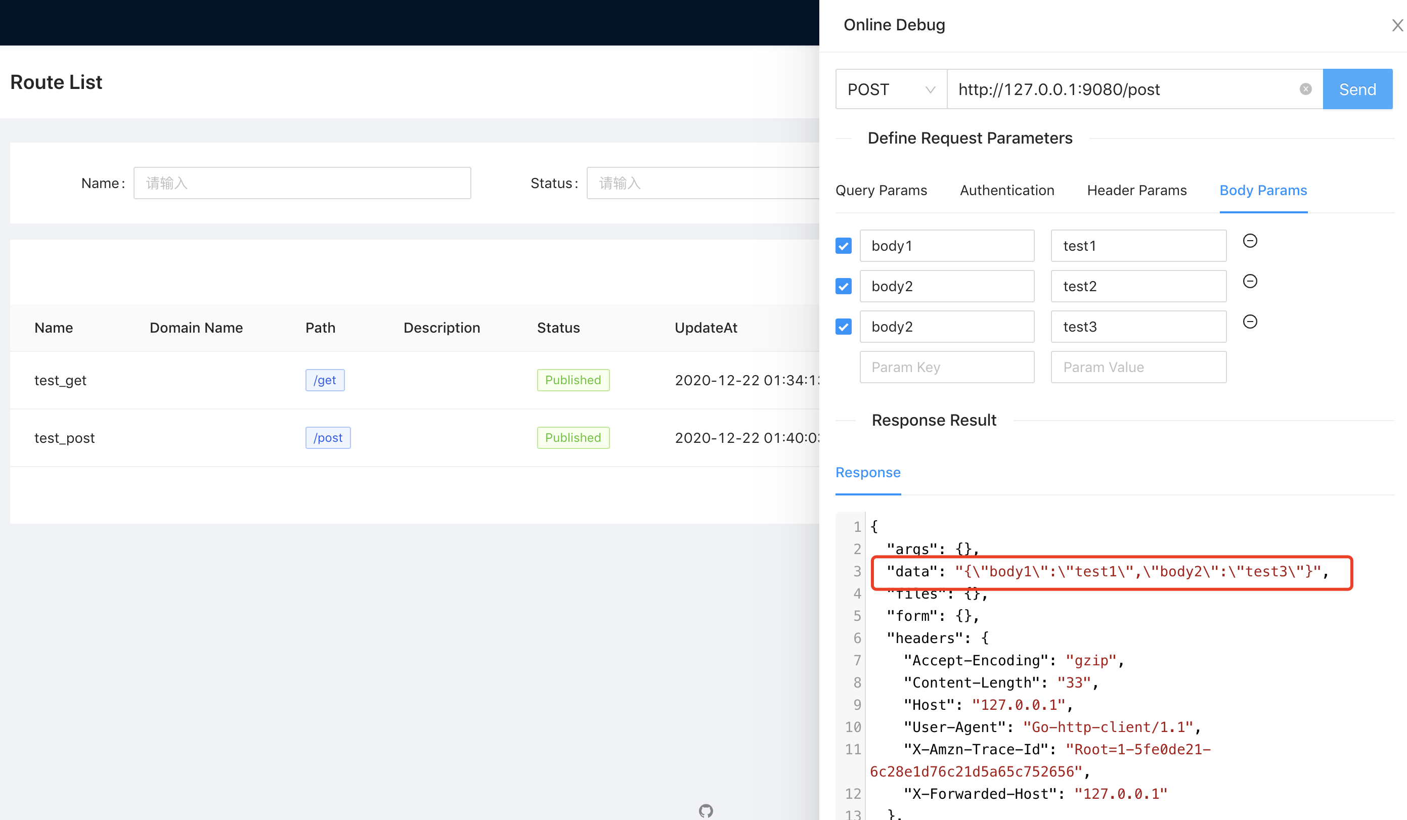
Task: Close the Online Debug drawer
Action: pos(1397,25)
